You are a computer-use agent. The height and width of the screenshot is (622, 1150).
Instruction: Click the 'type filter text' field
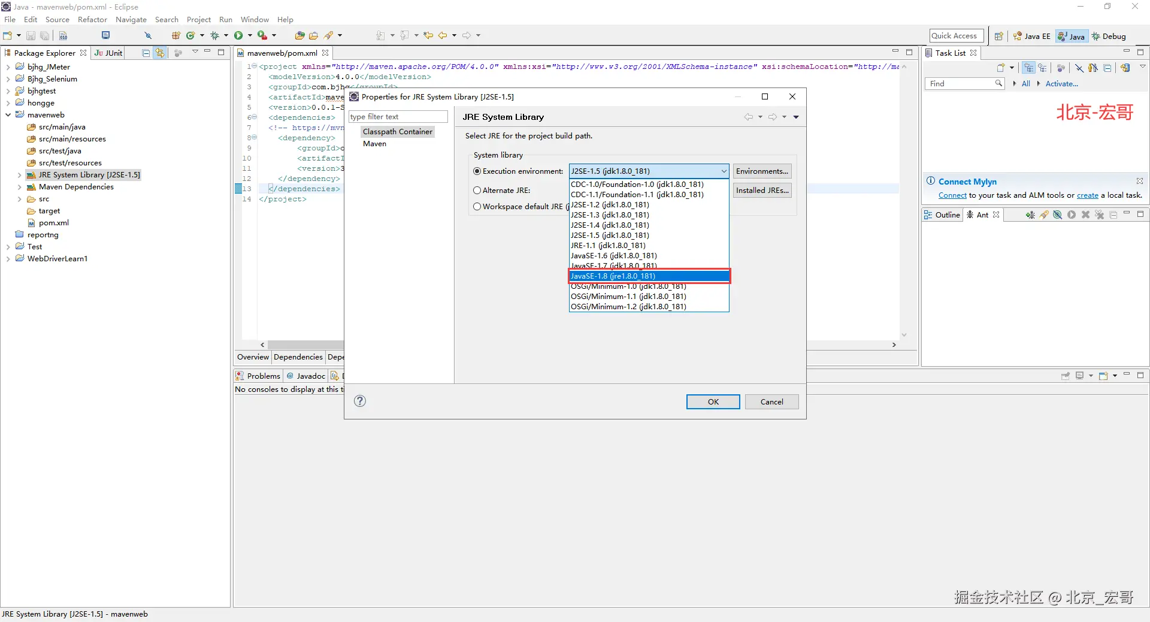click(x=398, y=117)
